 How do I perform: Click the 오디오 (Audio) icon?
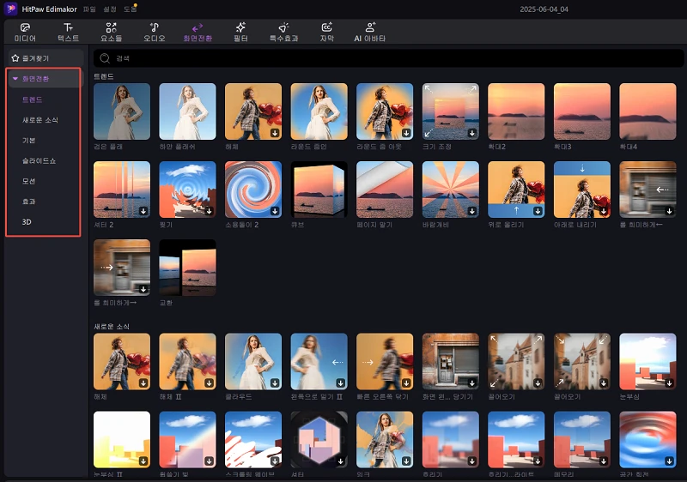[x=154, y=27]
